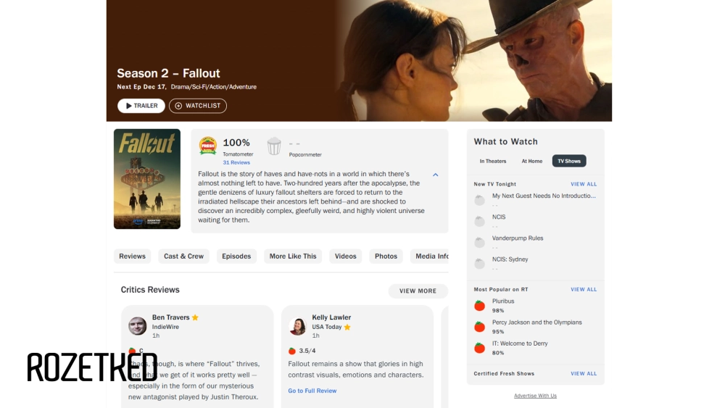This screenshot has width=725, height=408.
Task: Click the gray score icon beside NCIS
Action: 479,221
